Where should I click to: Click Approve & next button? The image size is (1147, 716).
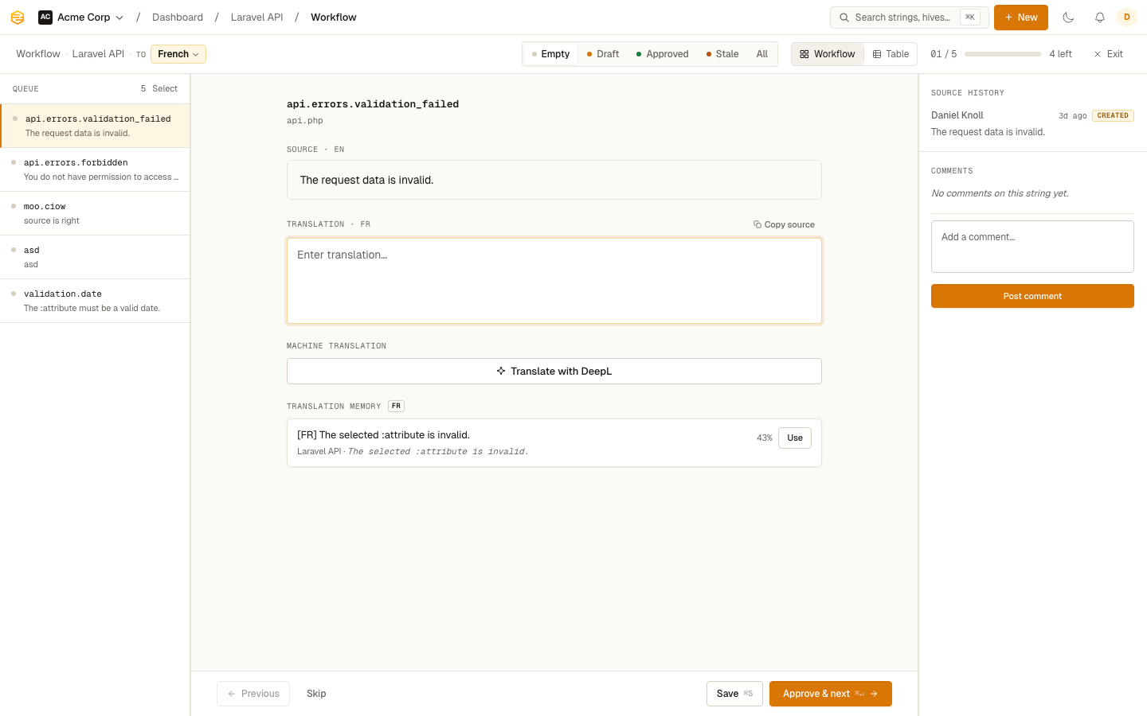coord(831,694)
